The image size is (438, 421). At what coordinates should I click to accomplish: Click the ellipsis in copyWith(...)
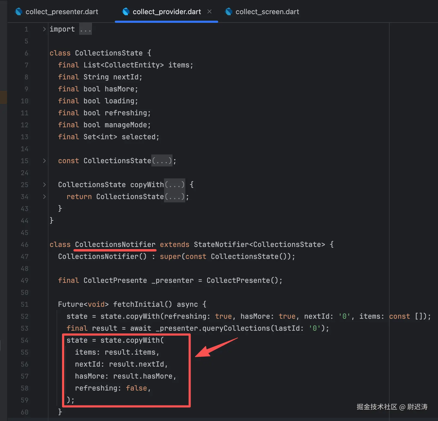pyautogui.click(x=175, y=185)
